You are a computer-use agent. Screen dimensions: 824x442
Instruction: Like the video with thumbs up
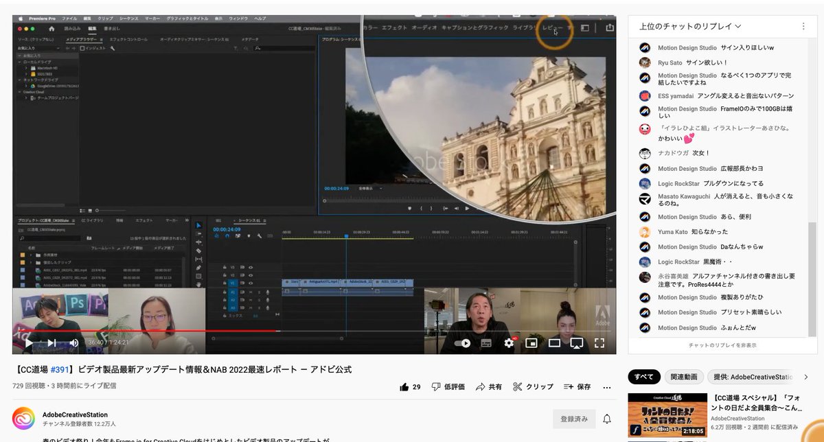click(x=410, y=386)
